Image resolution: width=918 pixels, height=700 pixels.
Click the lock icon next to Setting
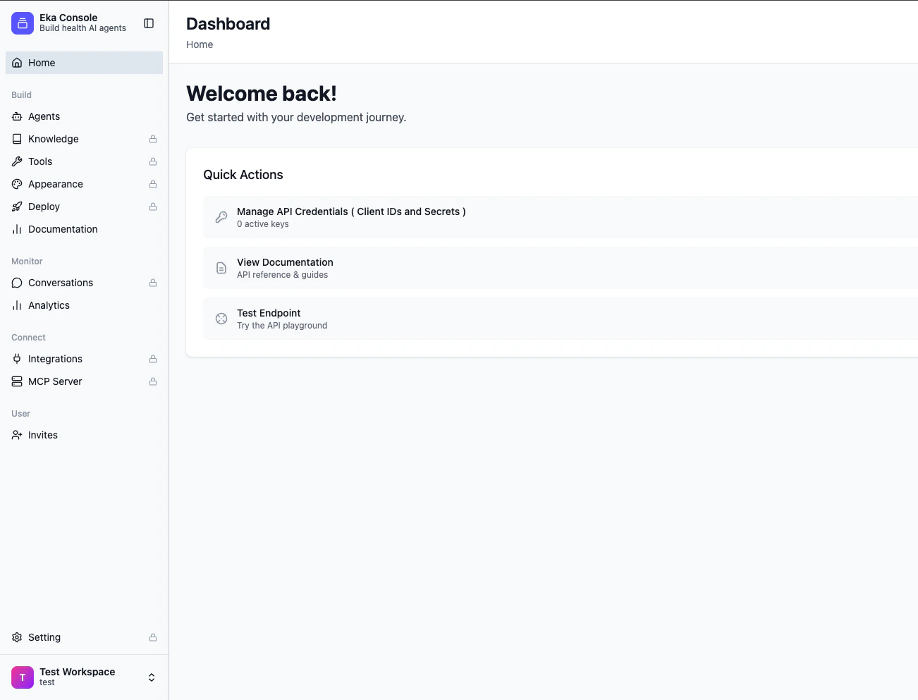tap(153, 637)
